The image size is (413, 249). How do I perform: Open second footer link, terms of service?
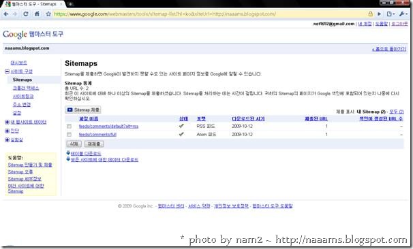click(199, 206)
